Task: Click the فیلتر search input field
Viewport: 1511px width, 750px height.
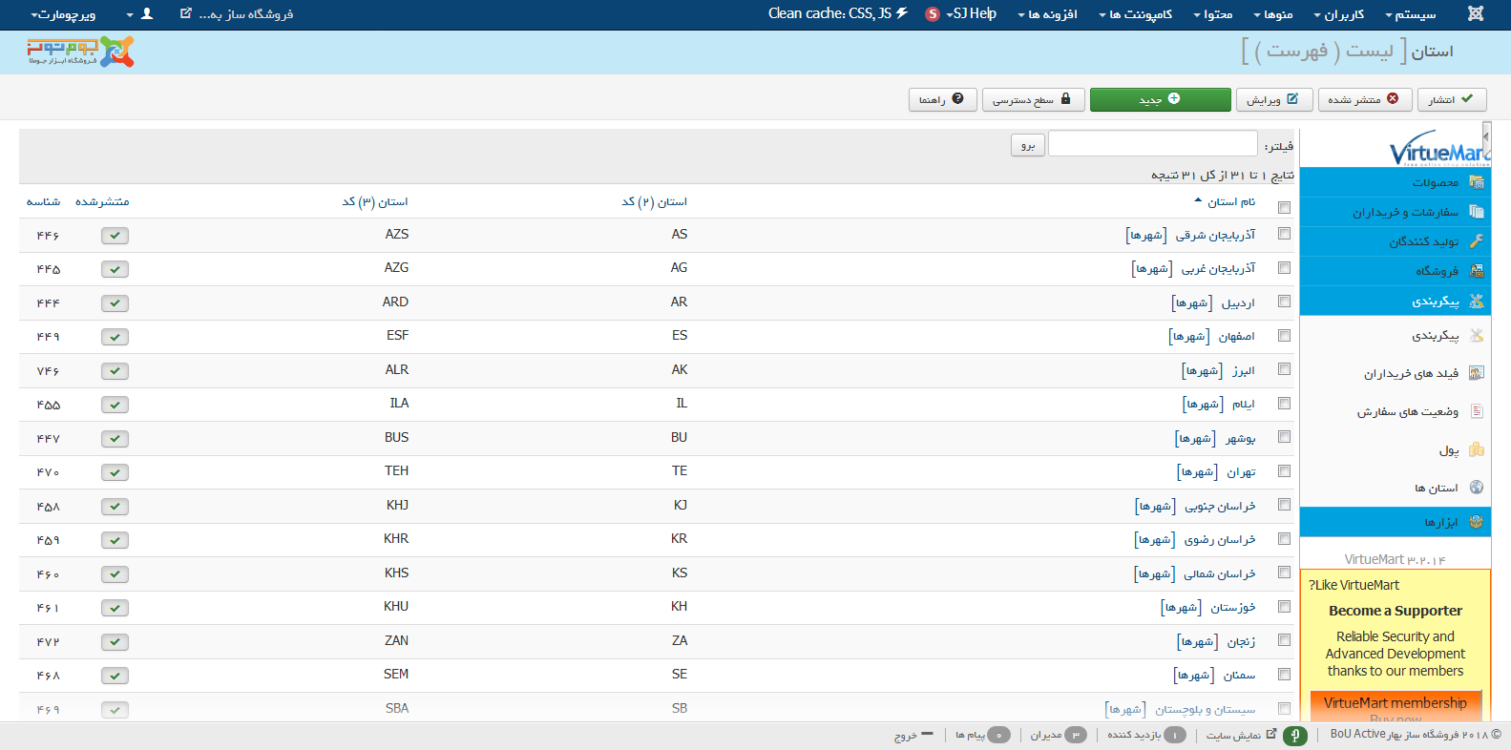Action: tap(1152, 144)
